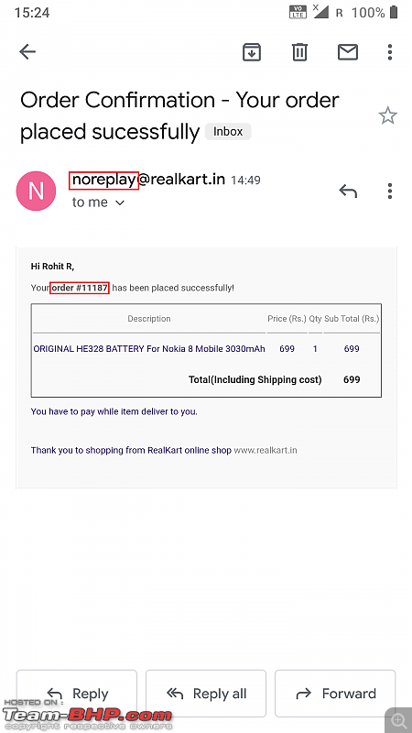Open message options next to reply arrow
Viewport: 412px width, 733px height.
[x=390, y=191]
